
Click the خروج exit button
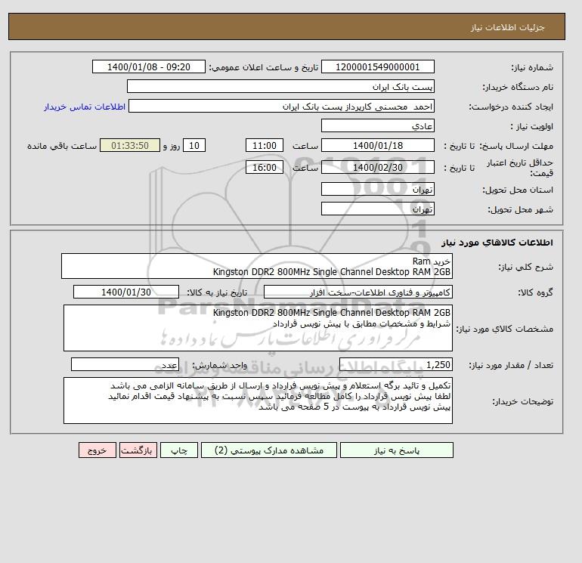pos(98,450)
